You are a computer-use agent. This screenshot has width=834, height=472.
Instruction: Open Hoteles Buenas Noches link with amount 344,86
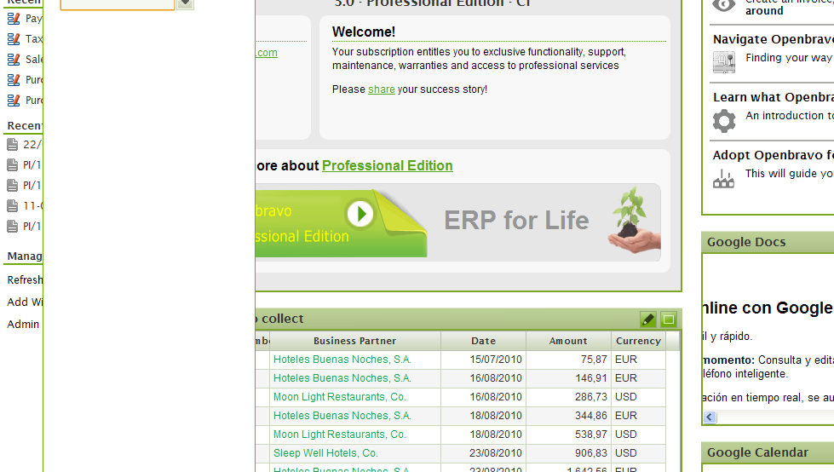342,416
